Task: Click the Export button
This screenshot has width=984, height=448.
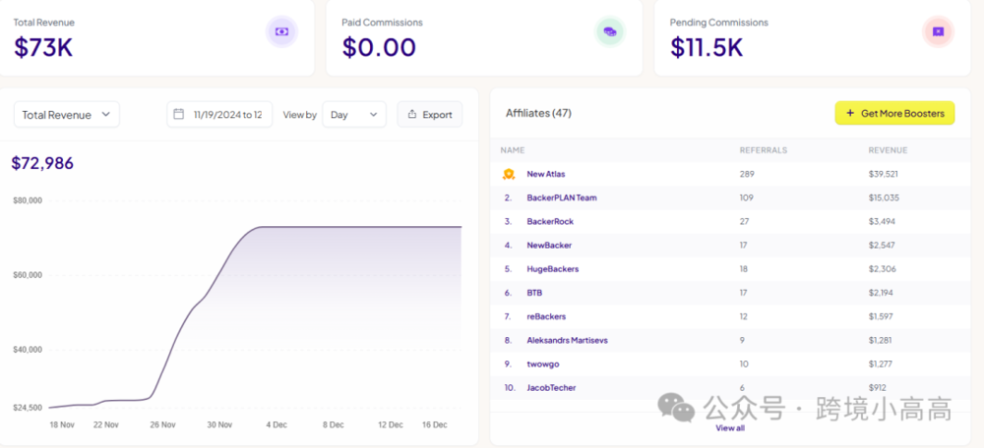Action: [430, 115]
